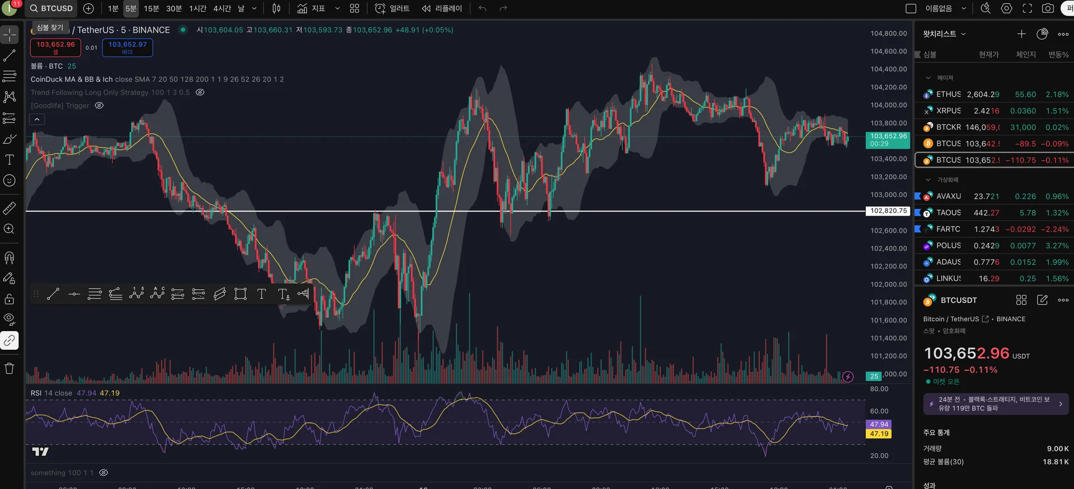Switch to the 15분 timeframe
Screen dimensions: 1074x489
click(152, 8)
